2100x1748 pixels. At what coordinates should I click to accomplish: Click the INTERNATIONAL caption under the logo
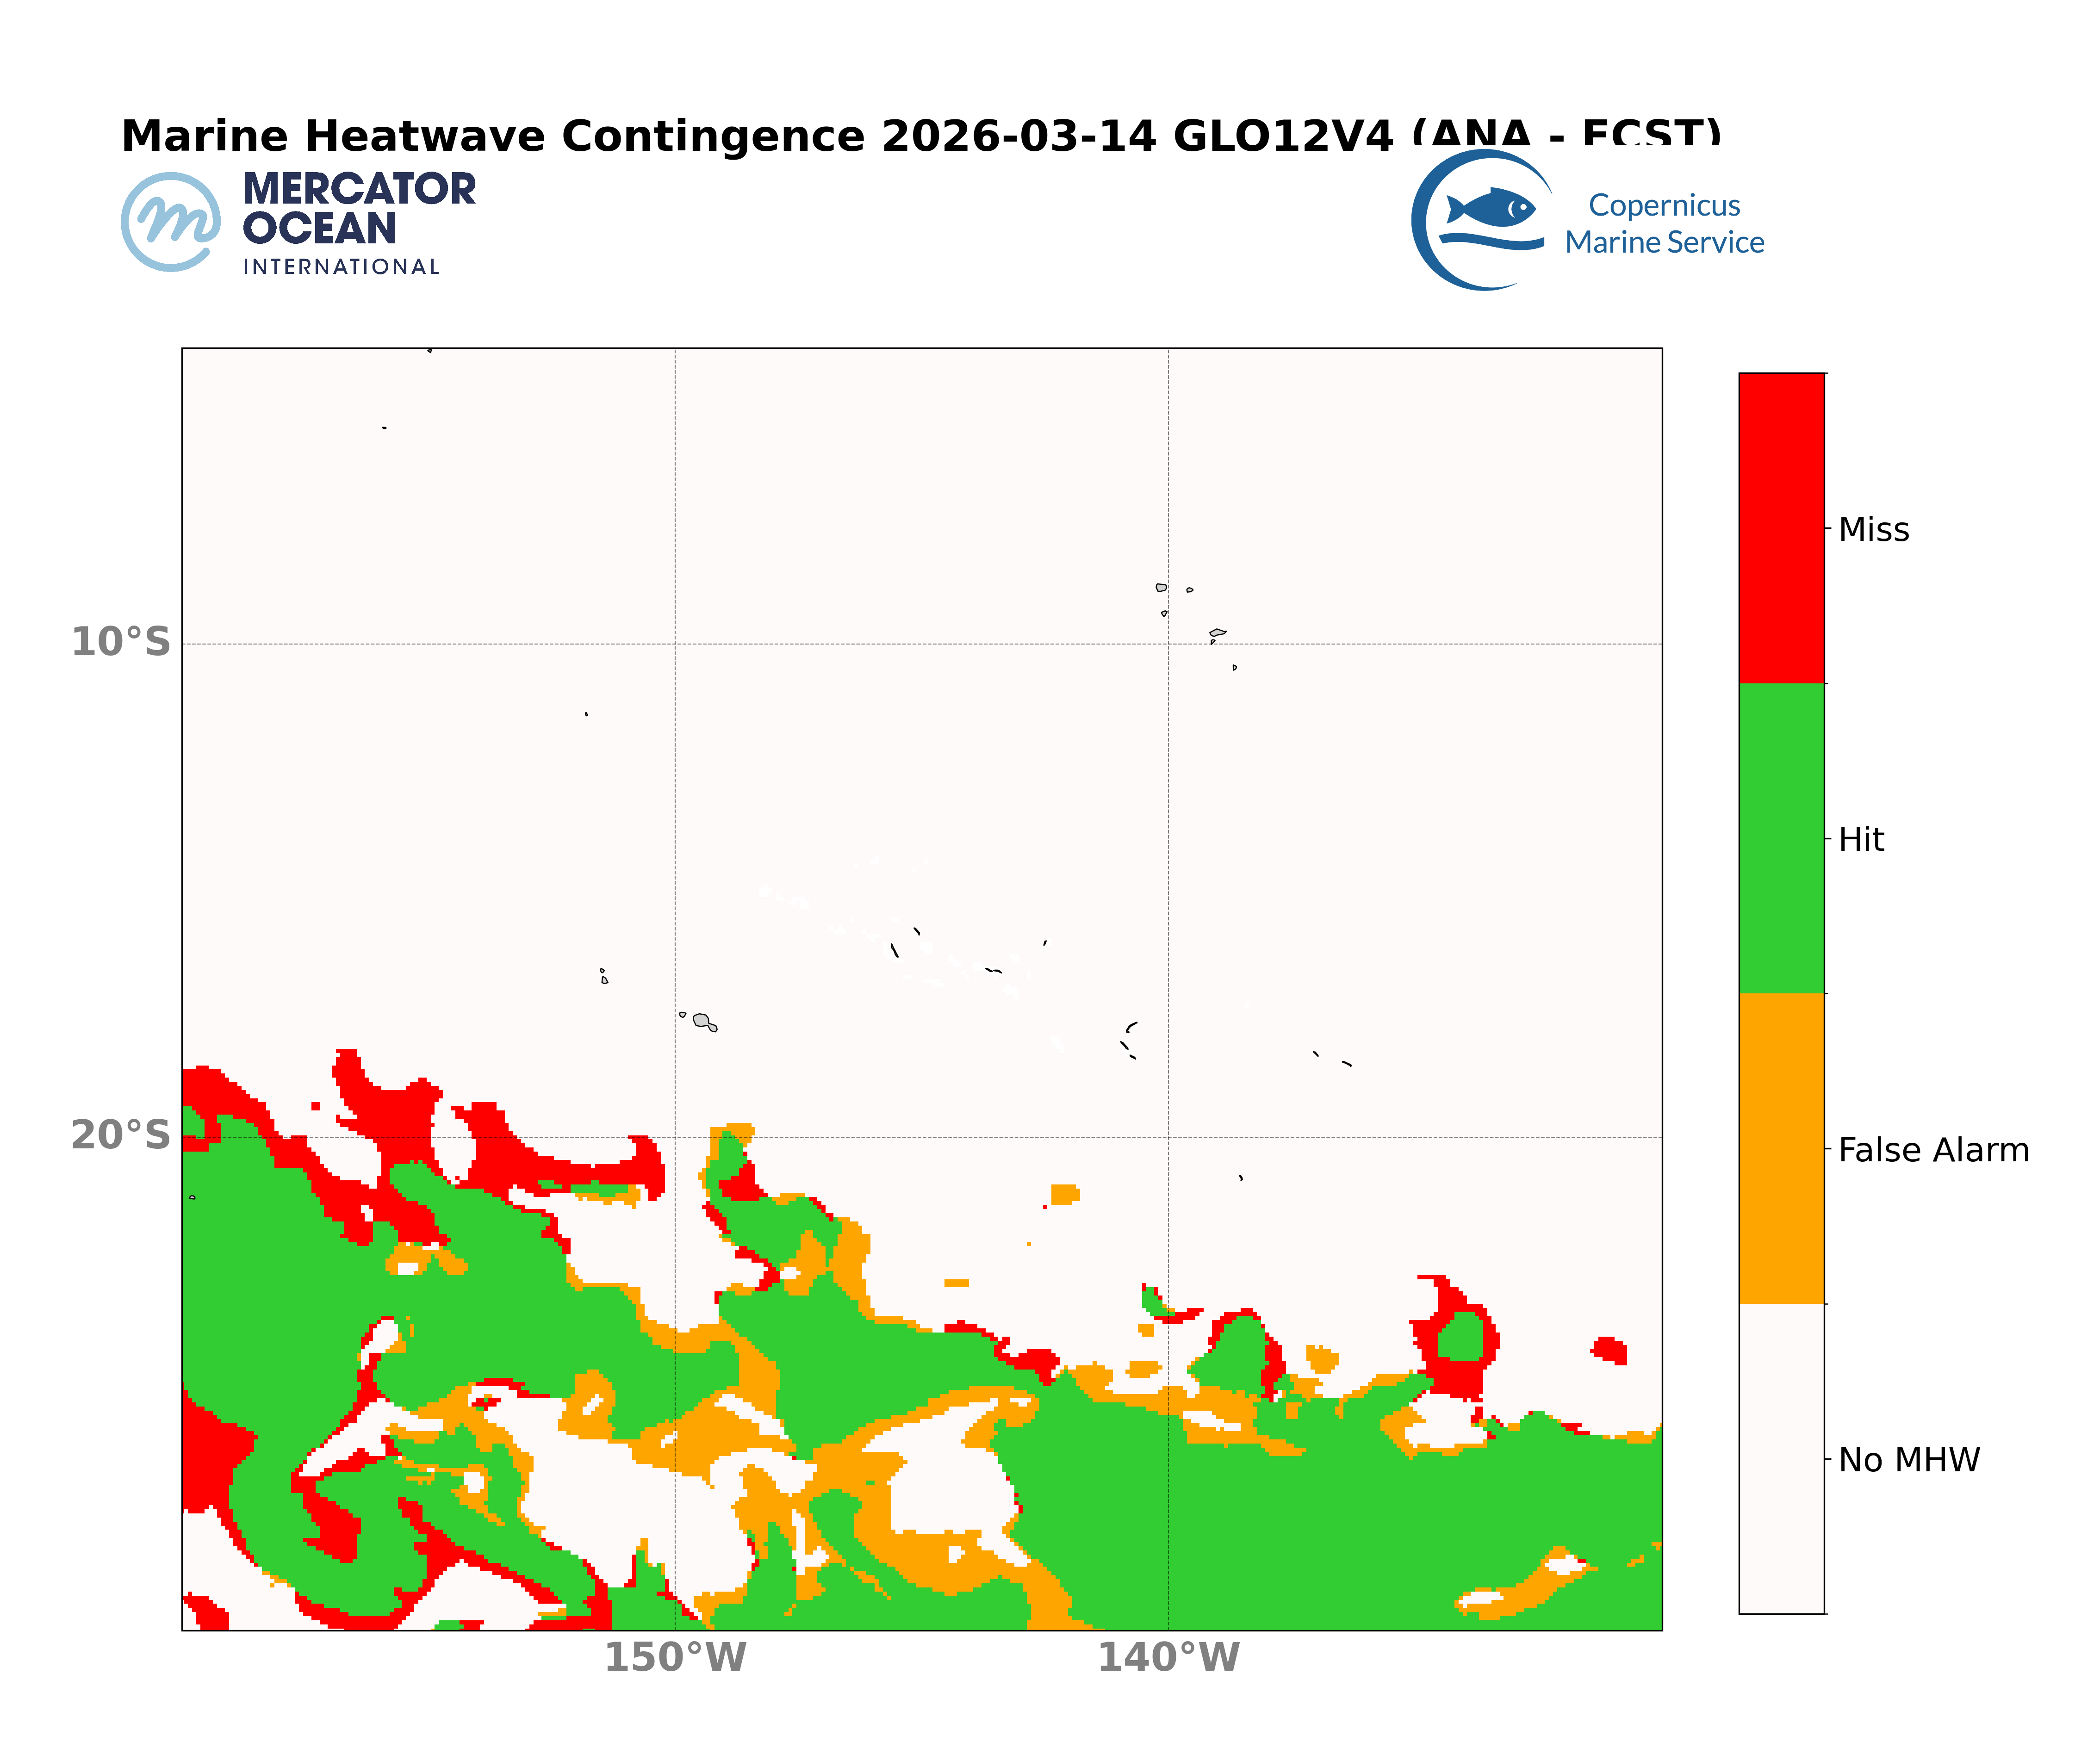341,267
